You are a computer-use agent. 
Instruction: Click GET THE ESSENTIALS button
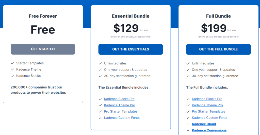point(131,49)
